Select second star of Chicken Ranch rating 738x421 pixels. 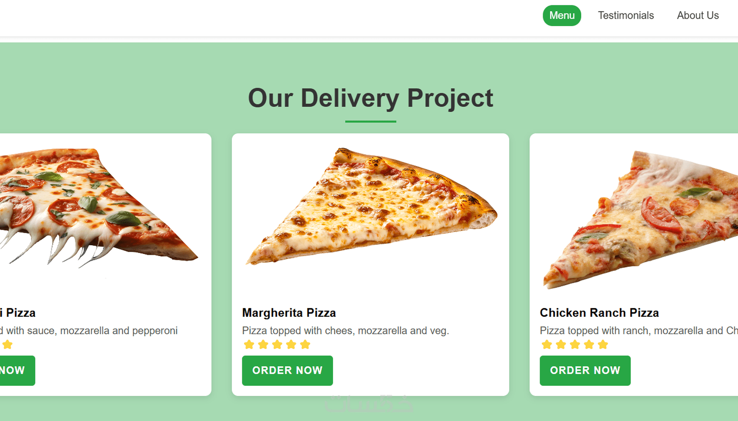[561, 345]
